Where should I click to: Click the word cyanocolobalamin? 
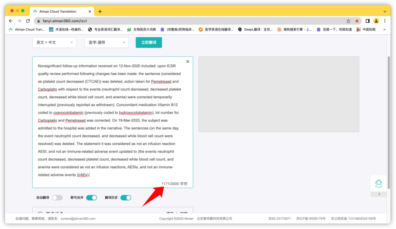68,112
